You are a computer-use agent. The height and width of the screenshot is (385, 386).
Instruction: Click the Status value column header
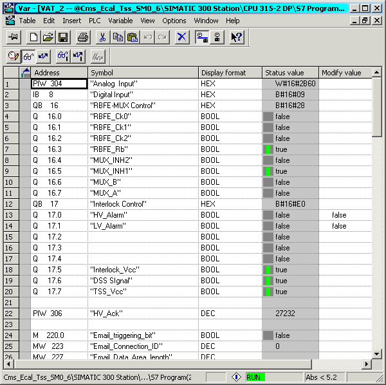(x=291, y=72)
